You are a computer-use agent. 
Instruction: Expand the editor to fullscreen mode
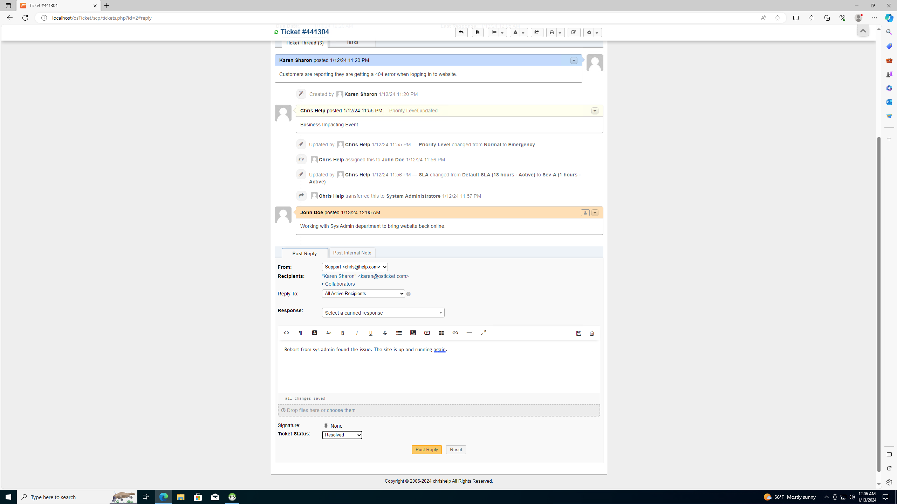click(x=484, y=333)
